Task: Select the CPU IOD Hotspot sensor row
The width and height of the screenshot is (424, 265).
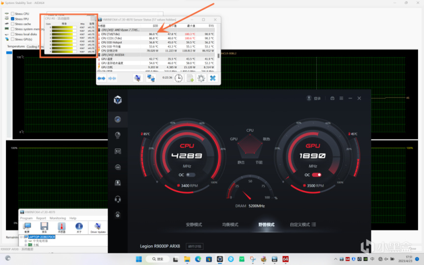Action: click(x=156, y=42)
